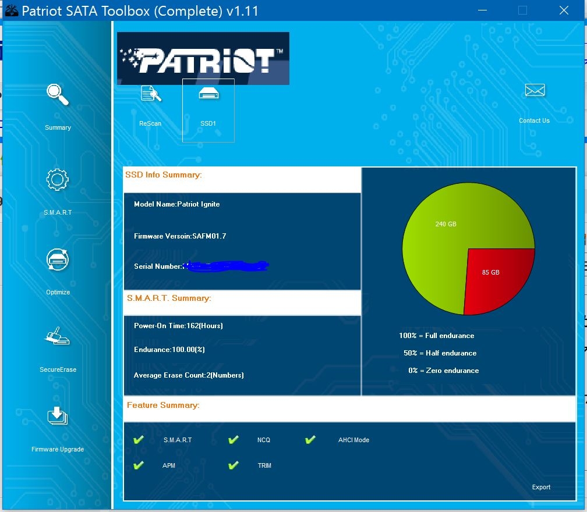Open the S.M.A.R.T gear icon
This screenshot has height=512, width=587.
coord(57,180)
